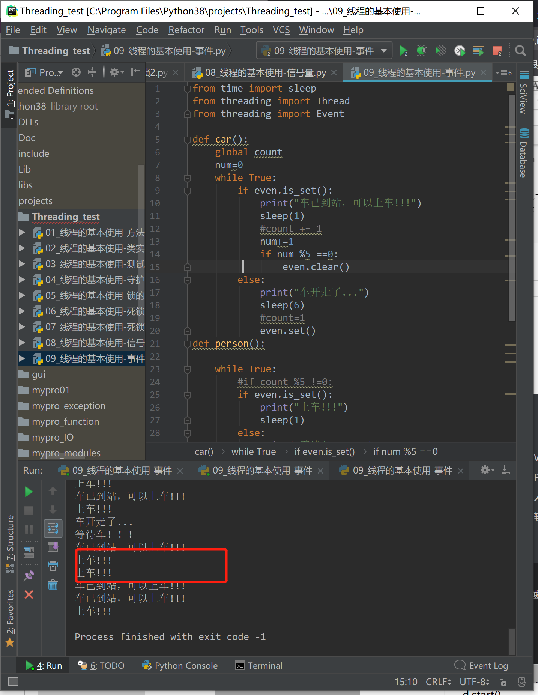Click the profiler run icon
Image resolution: width=538 pixels, height=695 pixels.
460,51
